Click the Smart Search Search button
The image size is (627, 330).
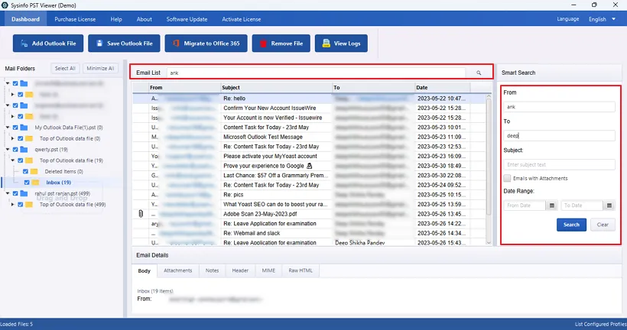(571, 225)
